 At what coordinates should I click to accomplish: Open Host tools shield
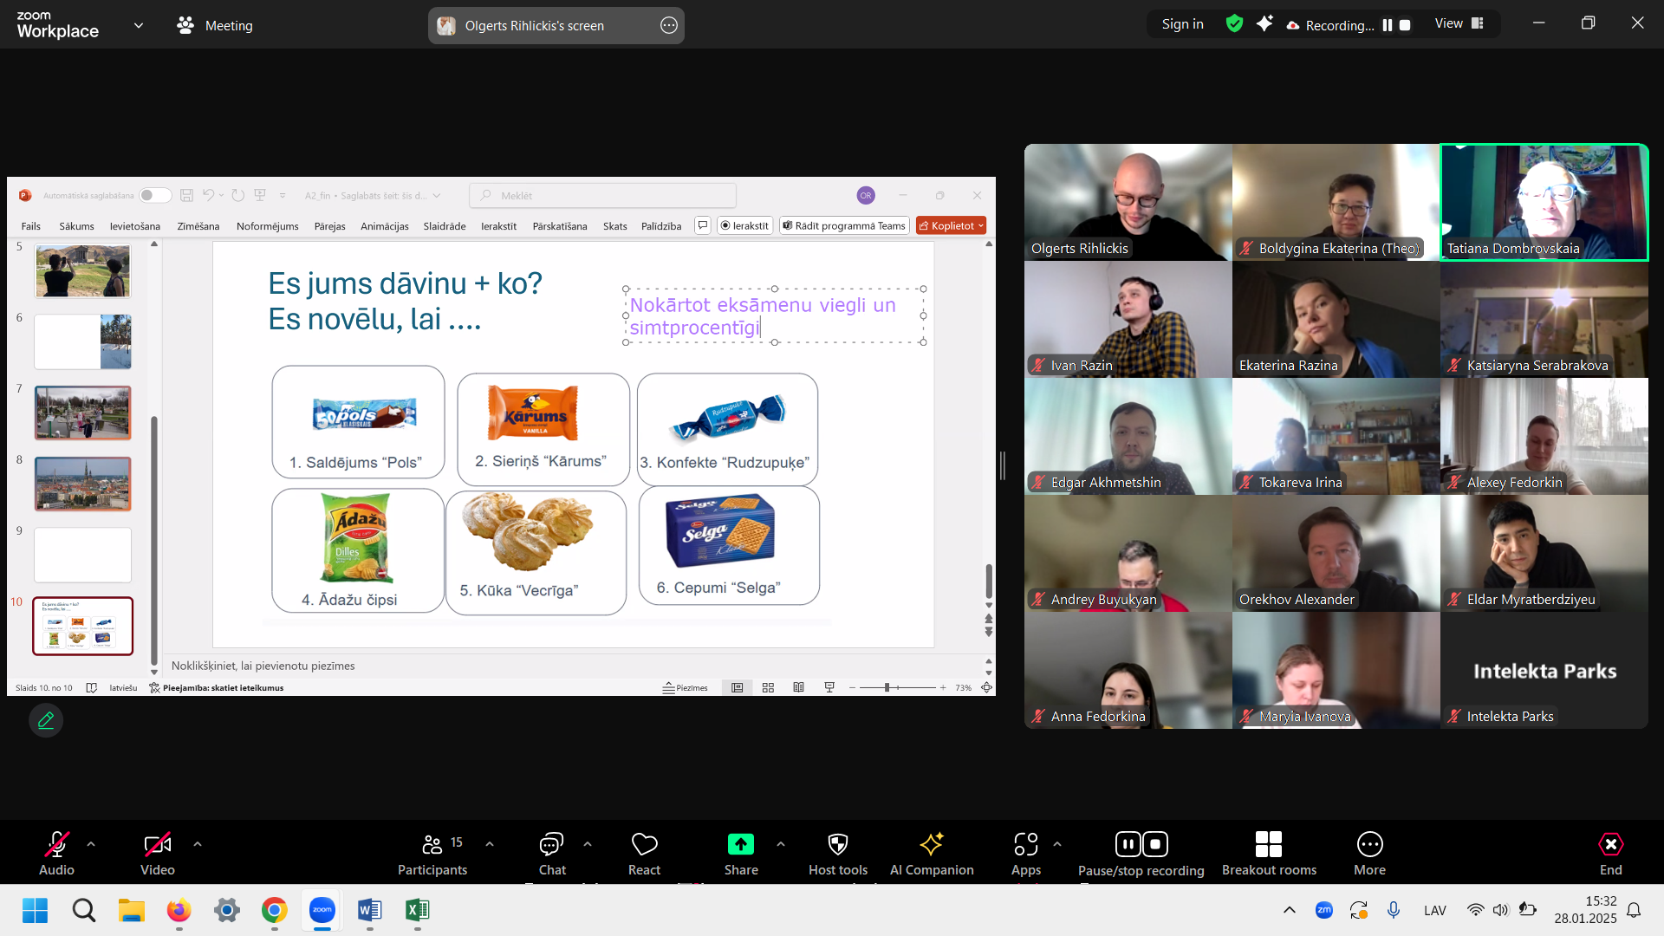coord(838,854)
